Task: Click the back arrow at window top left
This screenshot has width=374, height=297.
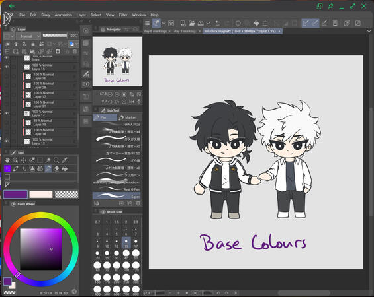Action: point(11,6)
